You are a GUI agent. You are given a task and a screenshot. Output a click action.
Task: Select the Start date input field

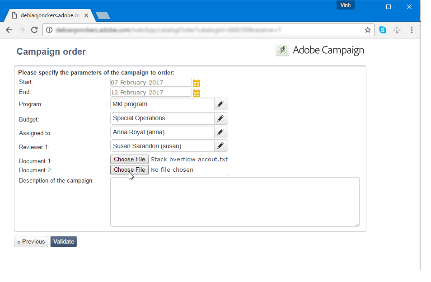pyautogui.click(x=151, y=82)
